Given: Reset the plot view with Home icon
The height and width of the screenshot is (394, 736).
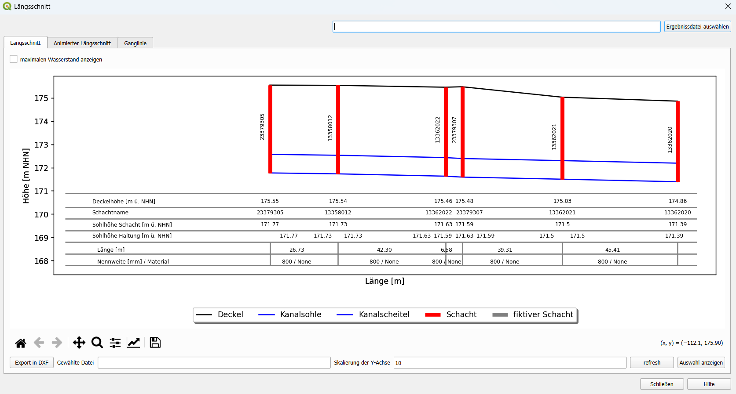Looking at the screenshot, I should click(21, 343).
